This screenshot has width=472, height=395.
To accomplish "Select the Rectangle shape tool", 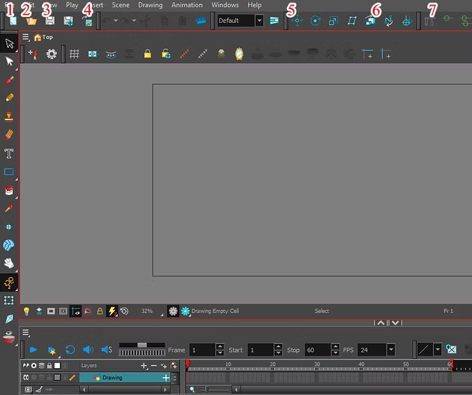I will pos(9,172).
